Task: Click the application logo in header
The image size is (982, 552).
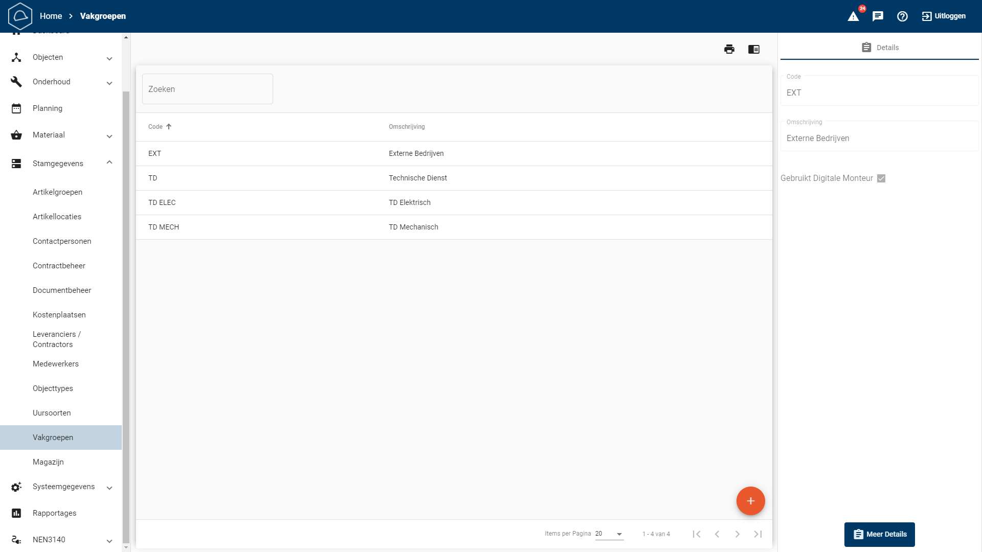Action: pos(20,16)
